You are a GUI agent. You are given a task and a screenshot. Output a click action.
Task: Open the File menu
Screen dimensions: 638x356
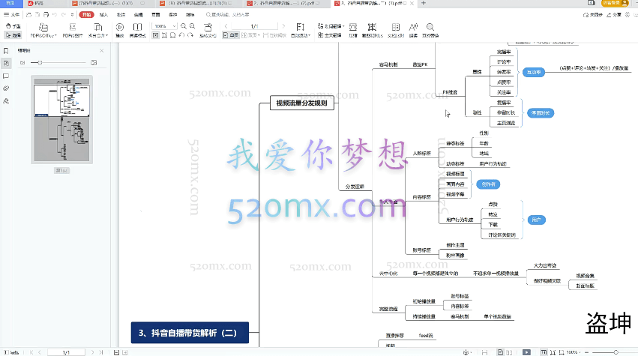[12, 15]
